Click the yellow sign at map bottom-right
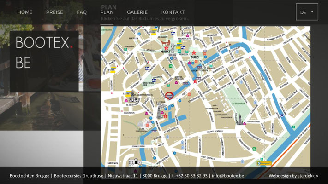Screen dimensions: 328x184 [x=264, y=163]
